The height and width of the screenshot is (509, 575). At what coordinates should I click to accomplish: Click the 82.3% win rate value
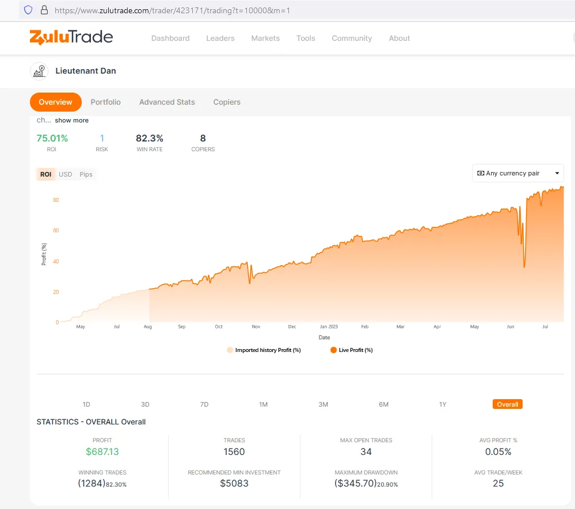point(150,138)
